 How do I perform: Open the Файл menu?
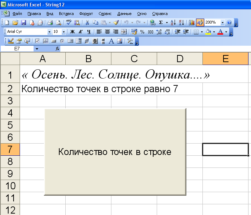coord(17,14)
